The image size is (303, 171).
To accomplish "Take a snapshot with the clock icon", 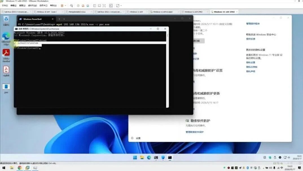I will pos(78,6).
